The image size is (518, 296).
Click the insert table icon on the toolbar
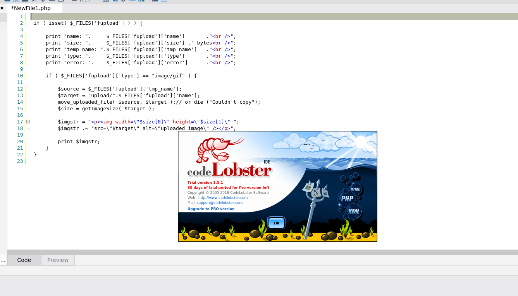tap(105, 2)
